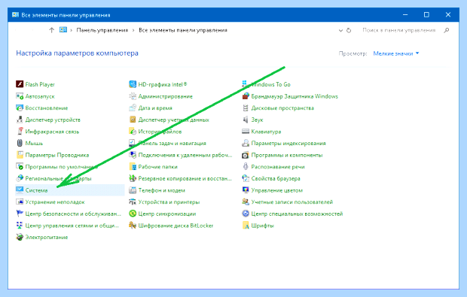Open the Параметры индексирования link

[288, 144]
